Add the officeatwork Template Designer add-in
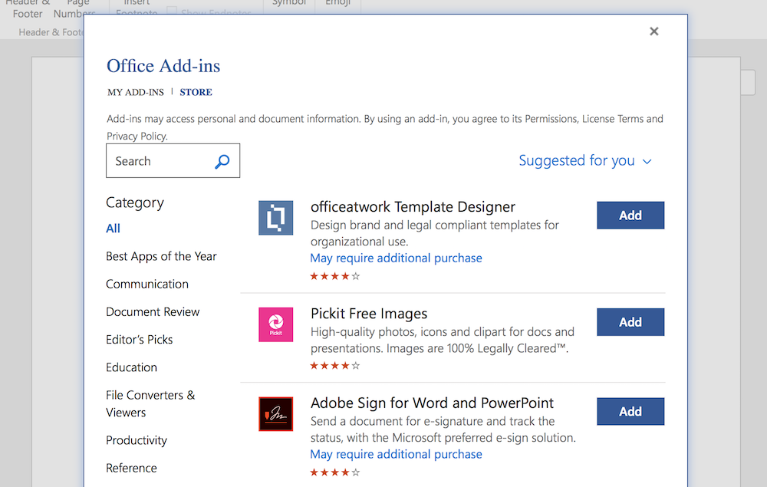This screenshot has width=767, height=487. pyautogui.click(x=630, y=215)
